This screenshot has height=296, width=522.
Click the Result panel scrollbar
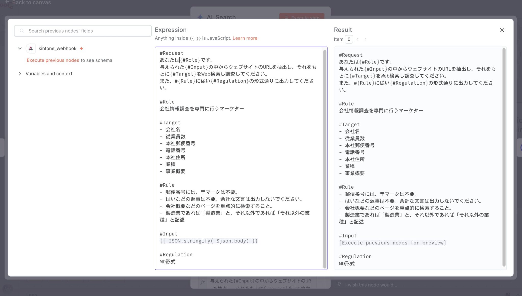504,158
